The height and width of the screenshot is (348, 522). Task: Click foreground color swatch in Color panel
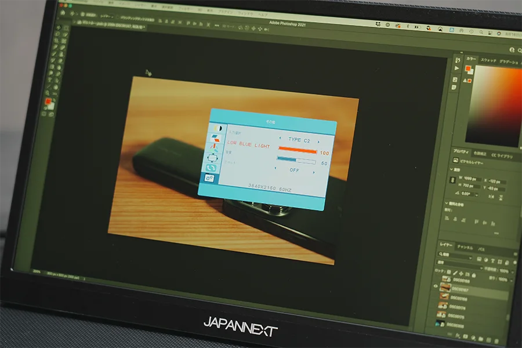click(468, 69)
